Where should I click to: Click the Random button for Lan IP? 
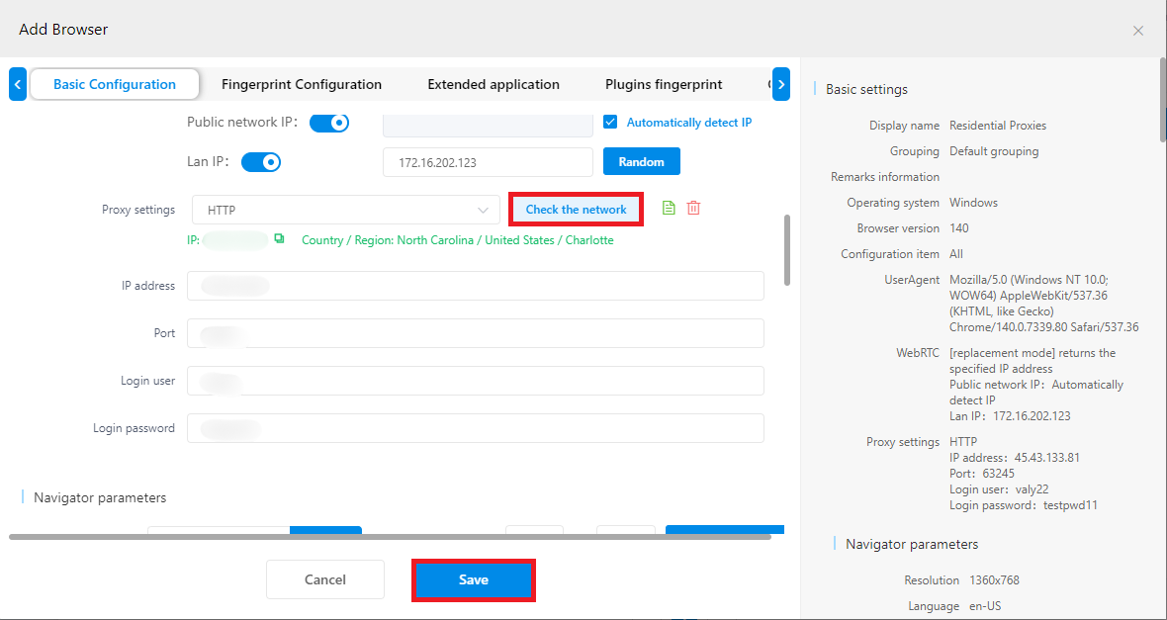click(x=642, y=161)
